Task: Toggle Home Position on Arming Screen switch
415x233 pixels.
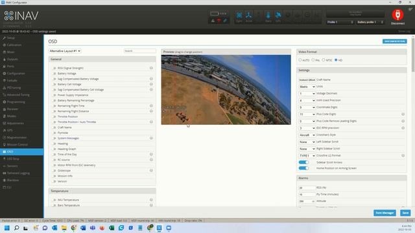Action: click(303, 168)
